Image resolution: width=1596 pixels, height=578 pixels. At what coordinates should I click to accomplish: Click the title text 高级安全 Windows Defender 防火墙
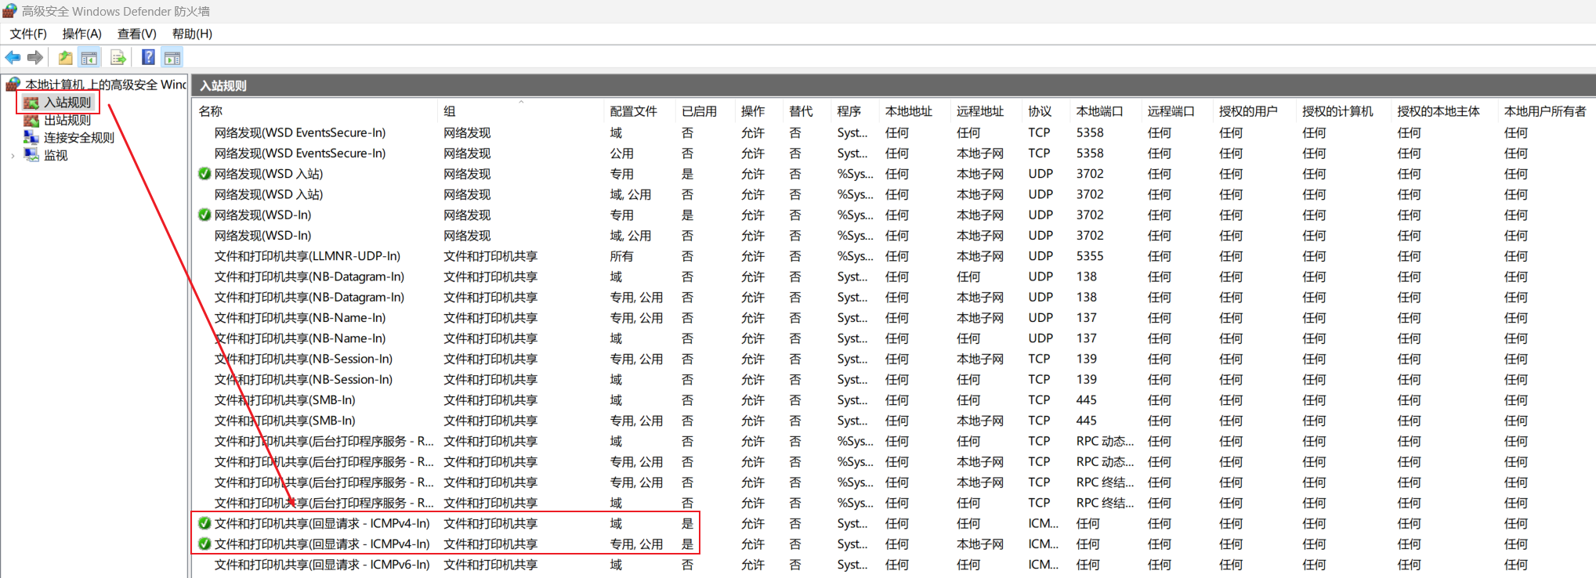click(x=115, y=11)
